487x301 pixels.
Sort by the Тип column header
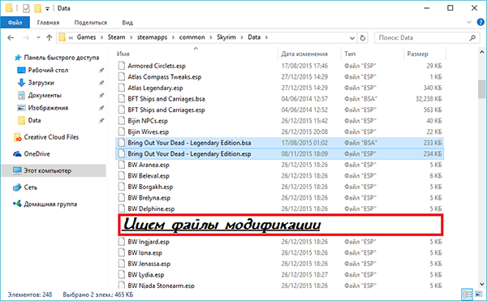[x=350, y=54]
